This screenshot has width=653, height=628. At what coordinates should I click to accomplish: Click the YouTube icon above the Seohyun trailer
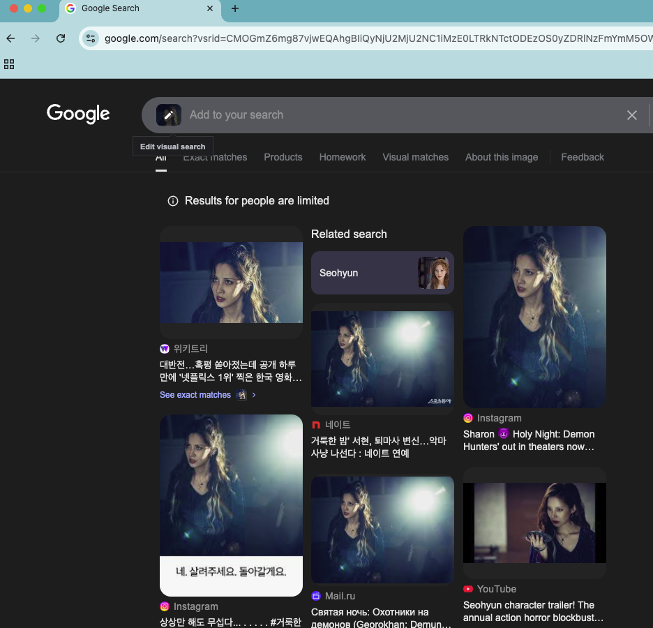point(468,589)
